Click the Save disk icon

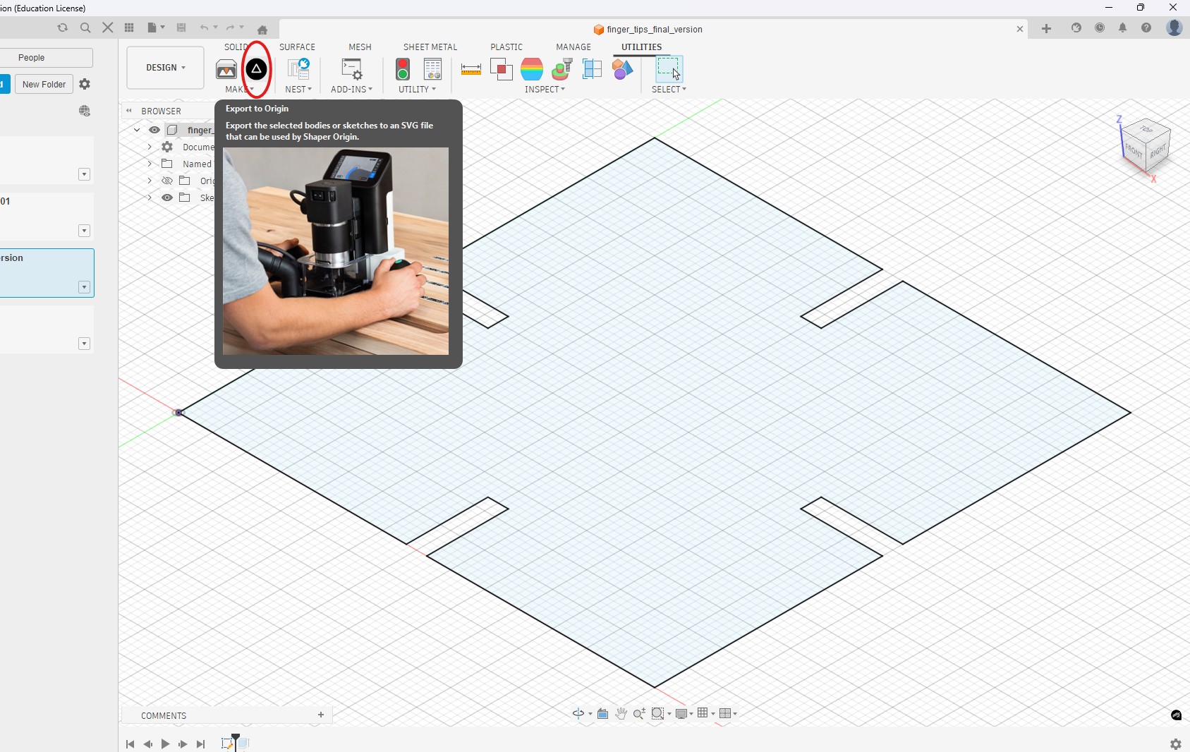click(181, 28)
